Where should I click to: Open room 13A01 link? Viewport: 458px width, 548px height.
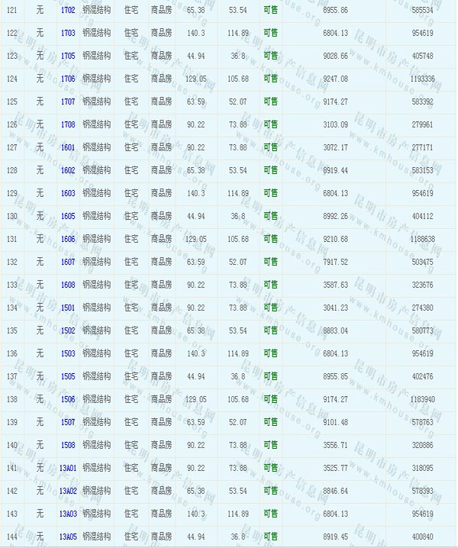[x=68, y=469]
